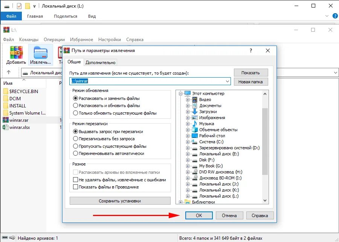The height and width of the screenshot is (242, 339).
Task: Open the Дополнительно tab
Action: tap(101, 63)
